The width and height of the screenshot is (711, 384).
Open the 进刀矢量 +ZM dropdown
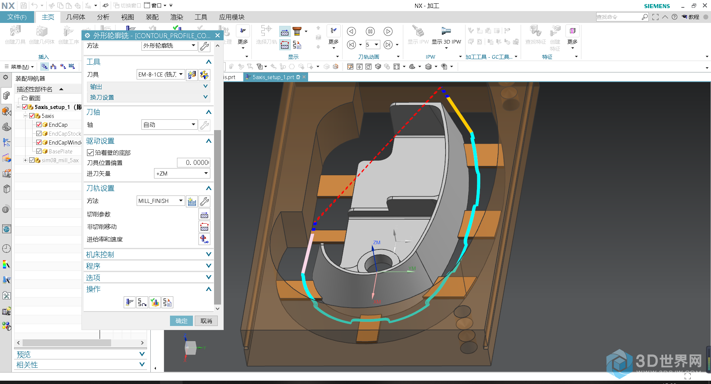click(x=182, y=174)
